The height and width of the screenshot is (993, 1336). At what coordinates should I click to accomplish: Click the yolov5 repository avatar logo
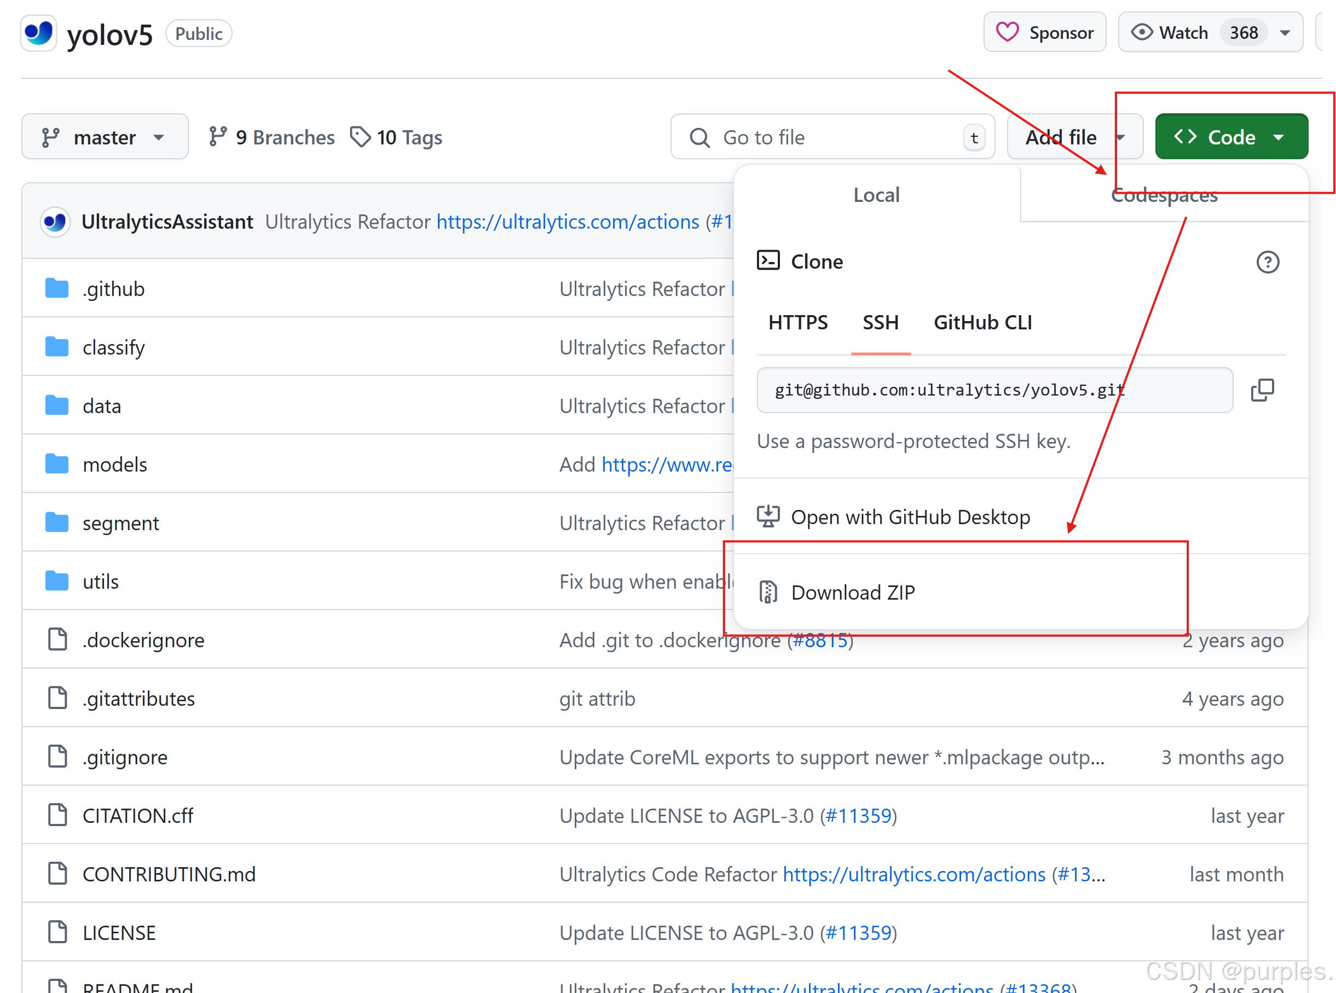[x=38, y=33]
